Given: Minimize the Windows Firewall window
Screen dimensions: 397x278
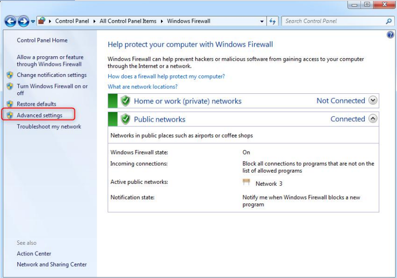Looking at the screenshot, I should tap(355, 5).
